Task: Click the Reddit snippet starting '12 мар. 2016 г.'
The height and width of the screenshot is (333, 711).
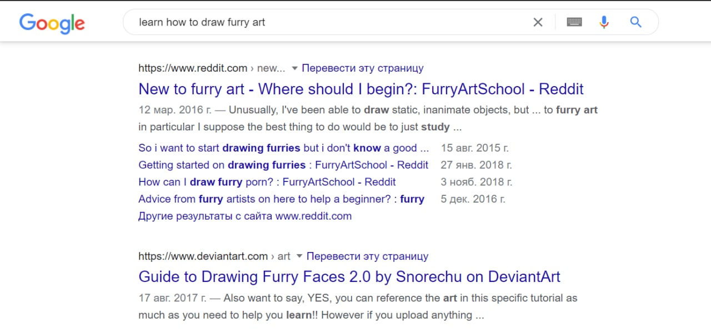Action: click(368, 118)
